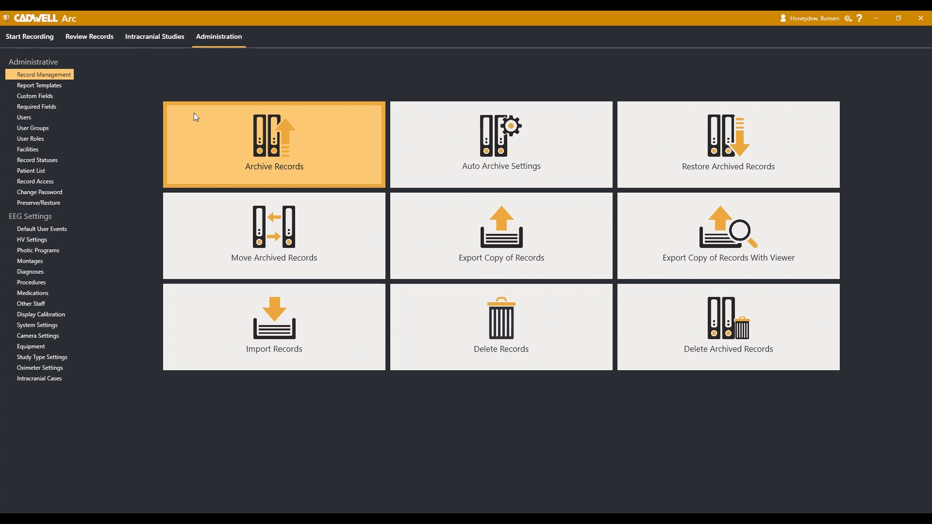The image size is (932, 524).
Task: Select Display Calibration in sidebar
Action: pyautogui.click(x=41, y=314)
